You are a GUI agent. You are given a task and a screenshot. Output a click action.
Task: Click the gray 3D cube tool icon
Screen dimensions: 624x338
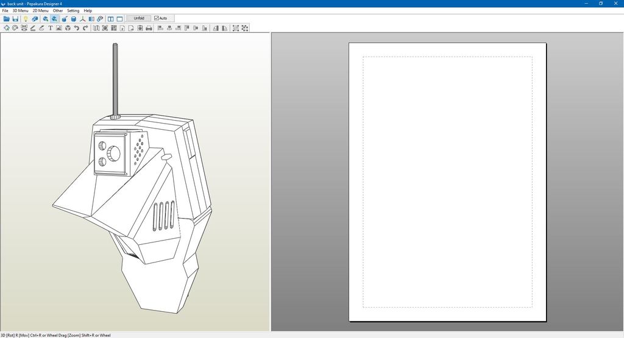click(68, 28)
